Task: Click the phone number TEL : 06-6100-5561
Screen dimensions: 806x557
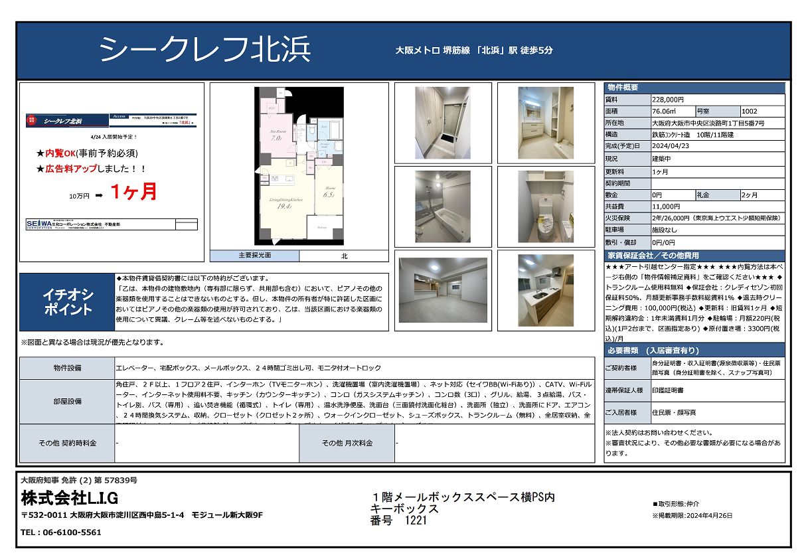Action: [61, 532]
